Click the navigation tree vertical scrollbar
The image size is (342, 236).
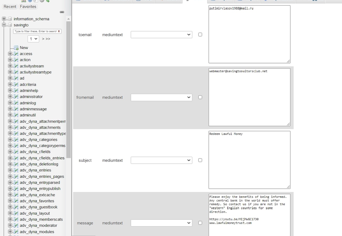68,90
